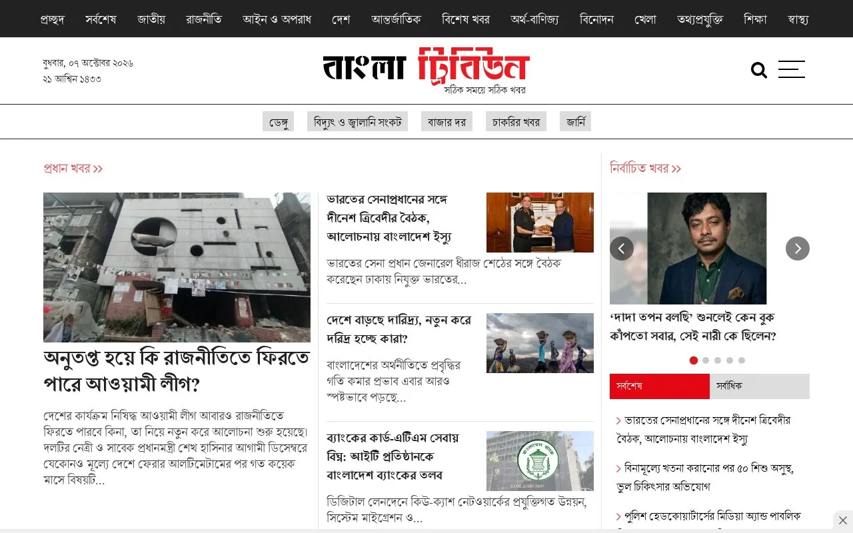
Task: Select the third carousel dot
Action: (x=718, y=360)
